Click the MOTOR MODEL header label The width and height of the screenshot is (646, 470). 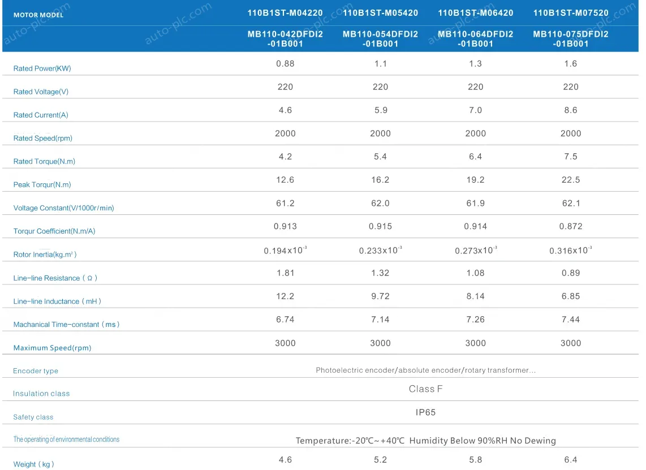tap(38, 15)
